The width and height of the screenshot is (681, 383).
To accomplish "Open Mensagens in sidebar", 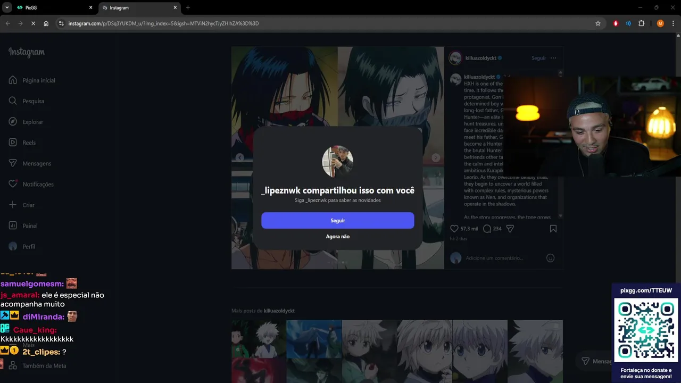I will point(30,163).
